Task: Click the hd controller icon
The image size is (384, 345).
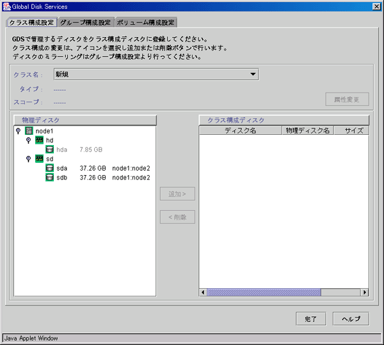Action: click(39, 140)
